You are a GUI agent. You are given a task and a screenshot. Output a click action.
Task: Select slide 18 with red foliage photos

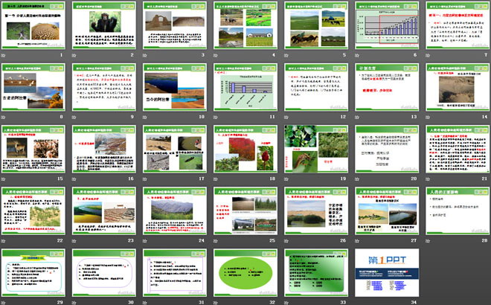point(245,149)
